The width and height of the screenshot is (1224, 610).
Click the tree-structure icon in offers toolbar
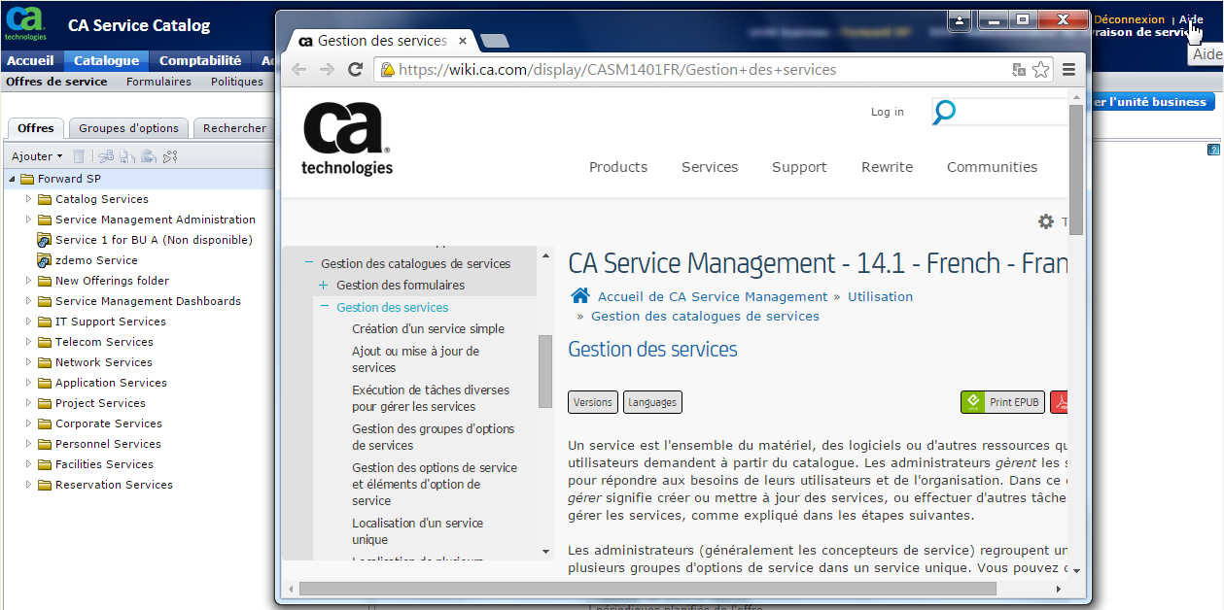pyautogui.click(x=170, y=156)
